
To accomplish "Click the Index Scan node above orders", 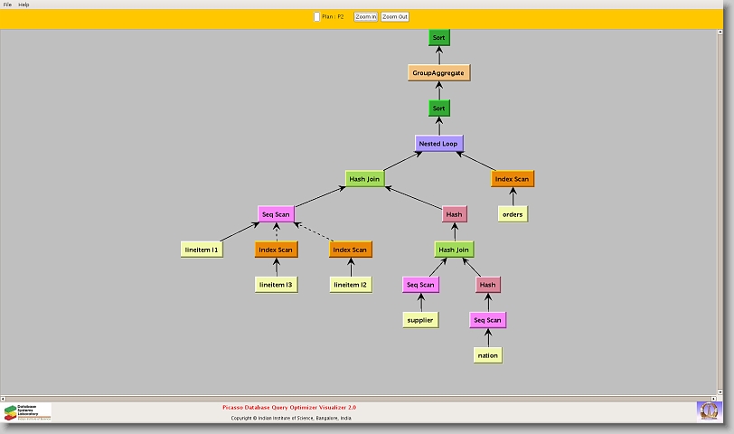I will click(513, 179).
